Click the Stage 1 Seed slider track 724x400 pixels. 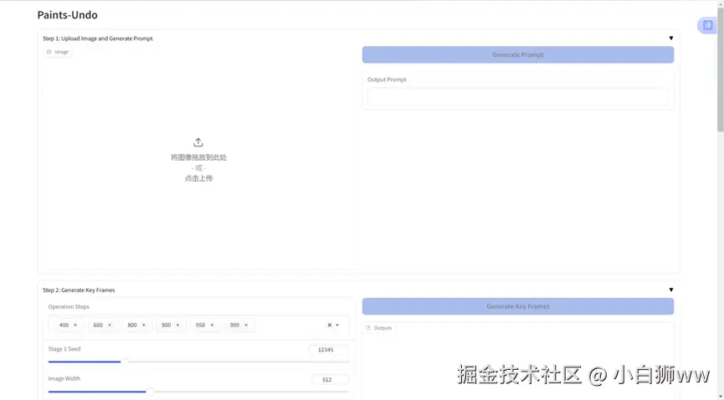tap(198, 362)
